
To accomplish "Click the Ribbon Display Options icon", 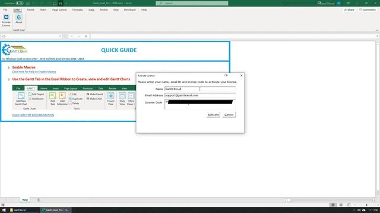I will [348, 4].
